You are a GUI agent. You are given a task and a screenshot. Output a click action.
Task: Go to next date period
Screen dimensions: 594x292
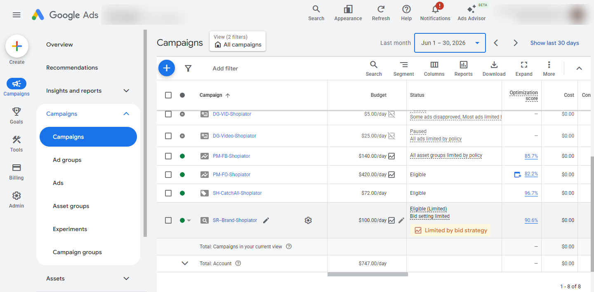tap(516, 43)
